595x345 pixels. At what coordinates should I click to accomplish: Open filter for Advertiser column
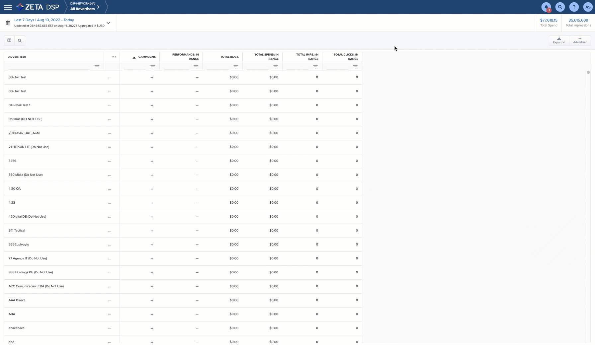click(97, 67)
